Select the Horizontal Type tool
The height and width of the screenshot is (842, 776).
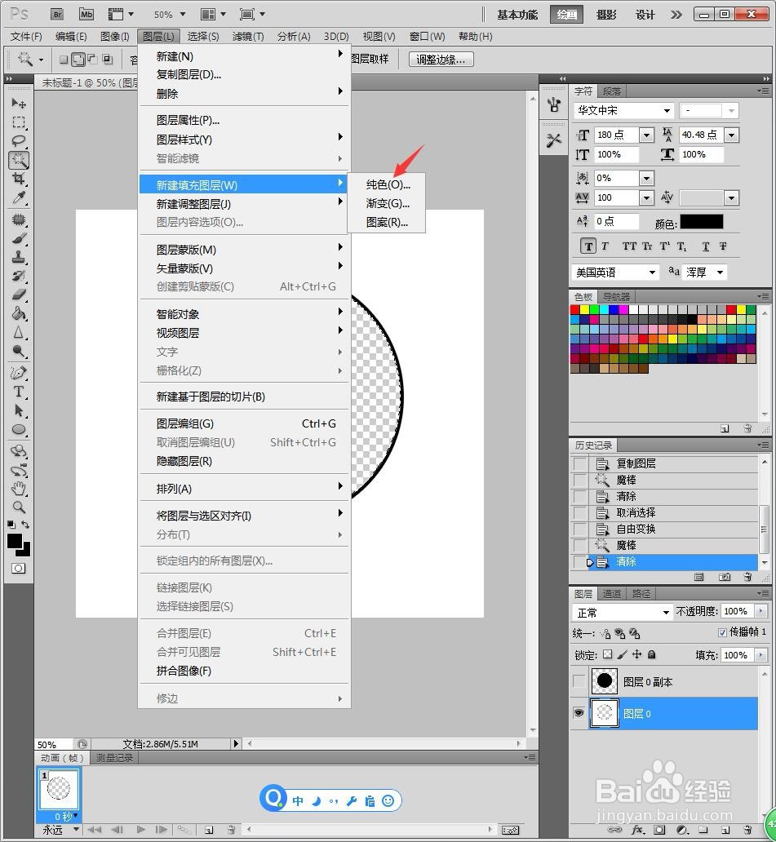pyautogui.click(x=19, y=392)
